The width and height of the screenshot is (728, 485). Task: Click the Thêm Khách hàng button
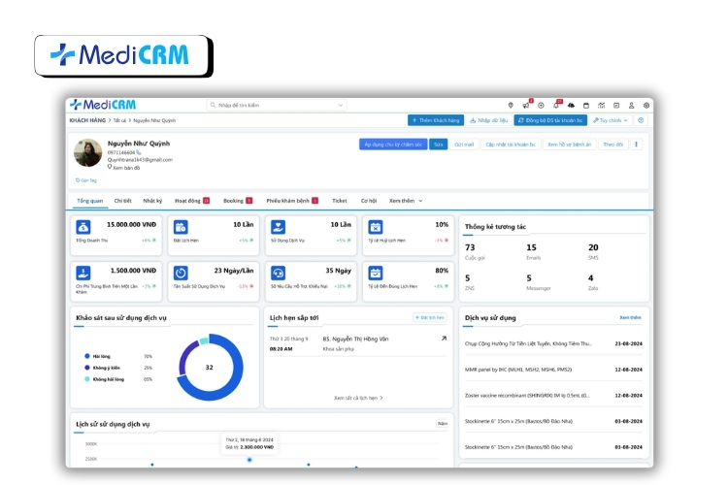(x=433, y=120)
